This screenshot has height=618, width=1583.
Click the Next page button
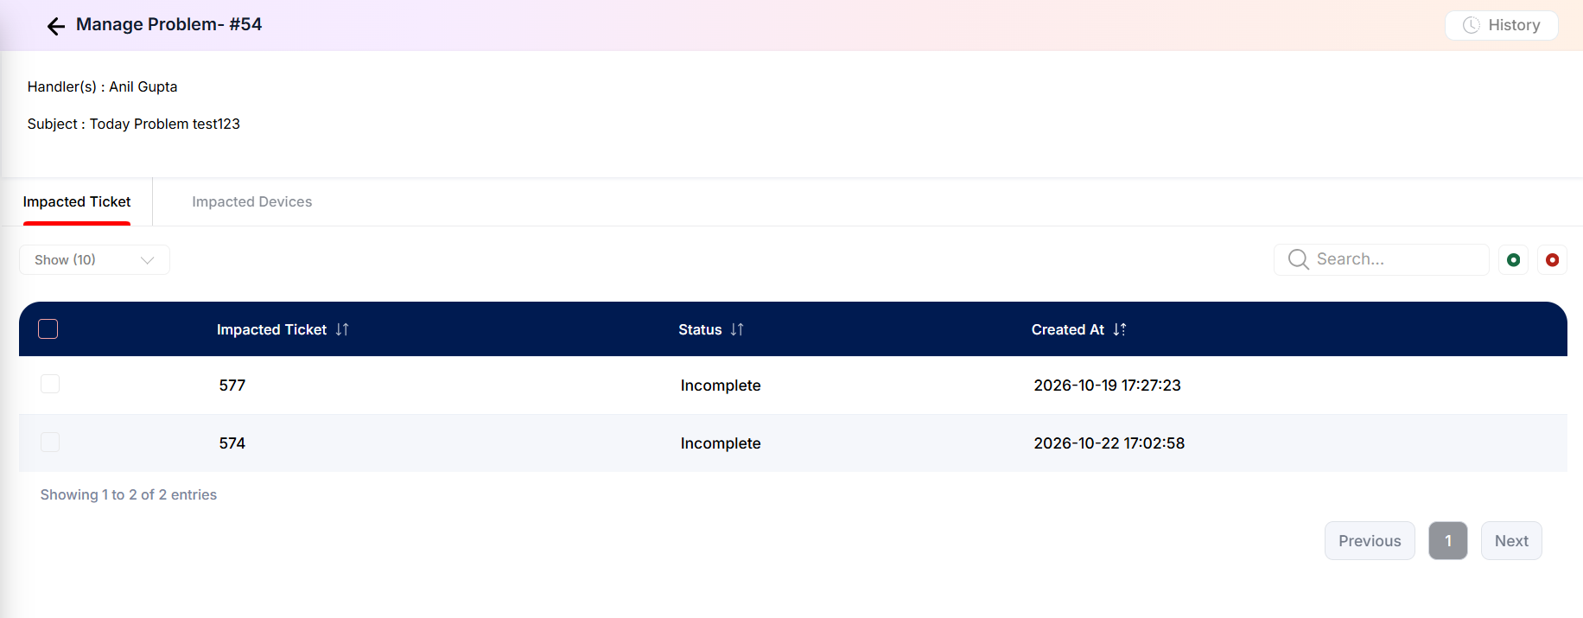1511,540
